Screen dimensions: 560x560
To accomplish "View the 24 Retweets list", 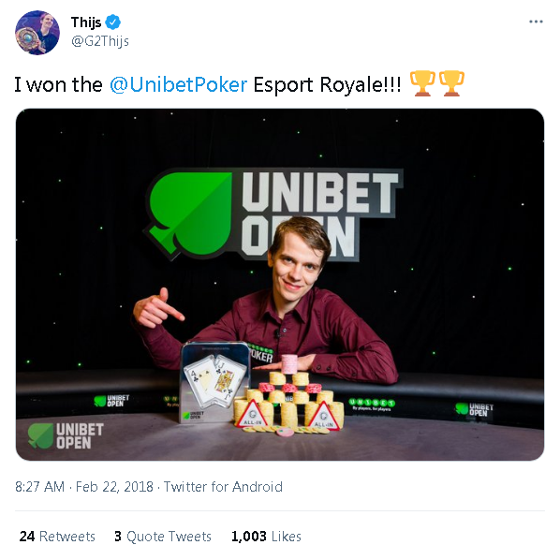I will point(57,536).
